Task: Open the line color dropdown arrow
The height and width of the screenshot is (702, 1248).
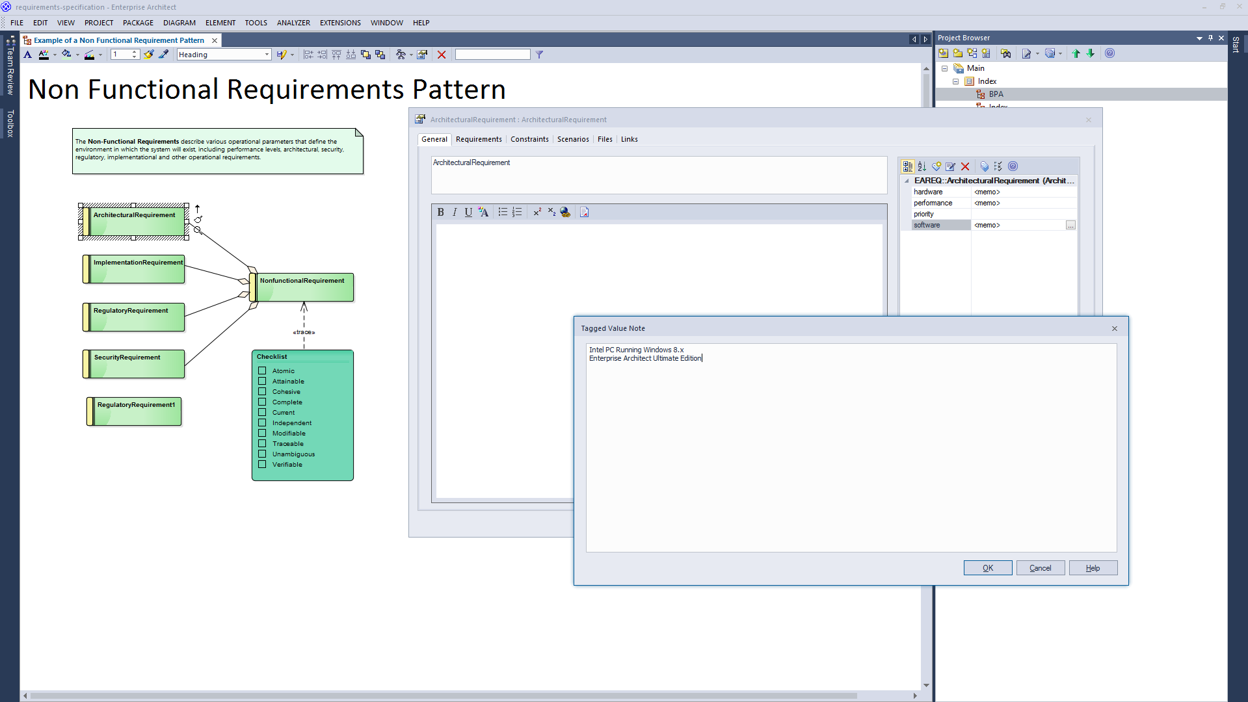Action: (x=100, y=55)
